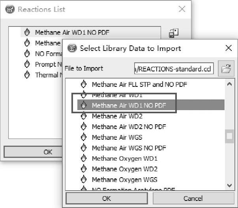Click the flame icon beside Prompt N row in Reactions List

tap(27, 64)
